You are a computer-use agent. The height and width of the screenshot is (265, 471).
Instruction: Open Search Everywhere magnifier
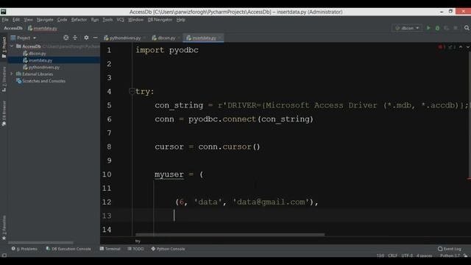(467, 28)
